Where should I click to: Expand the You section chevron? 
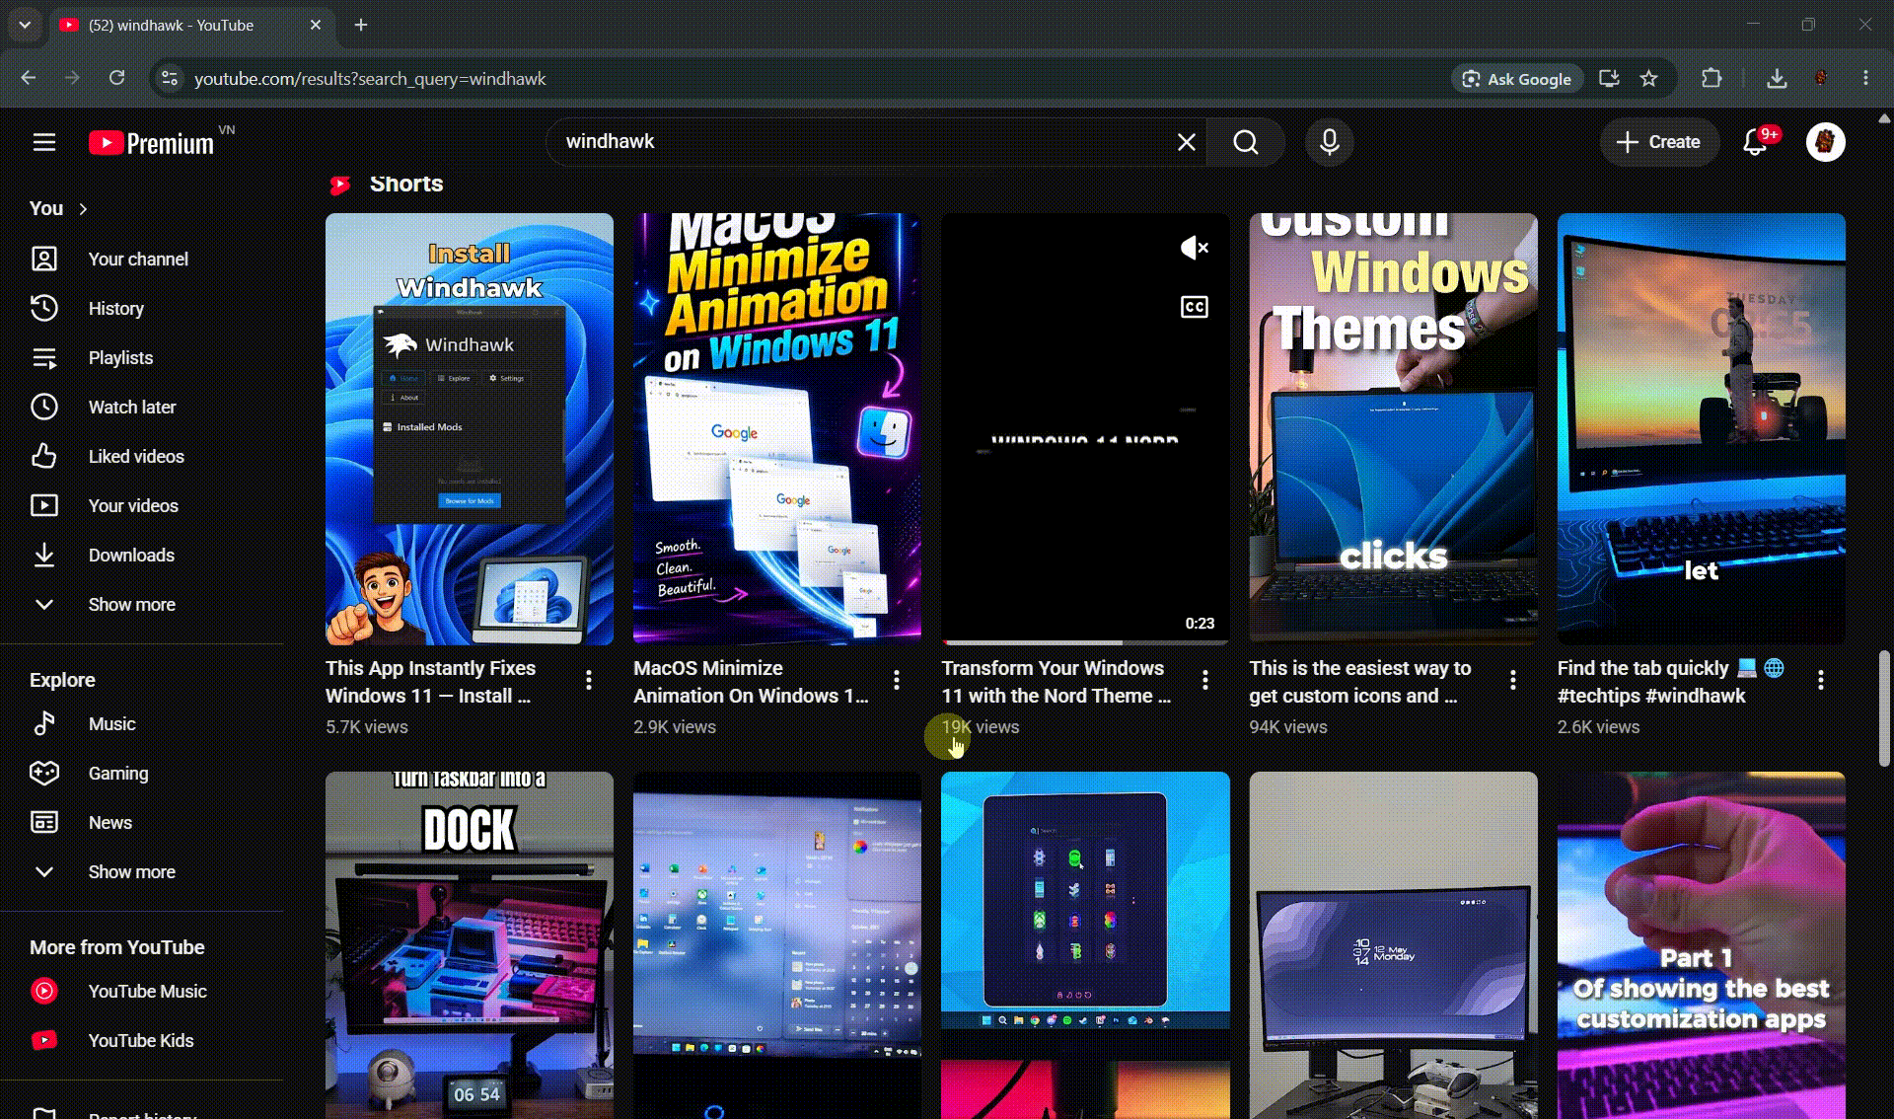click(84, 209)
